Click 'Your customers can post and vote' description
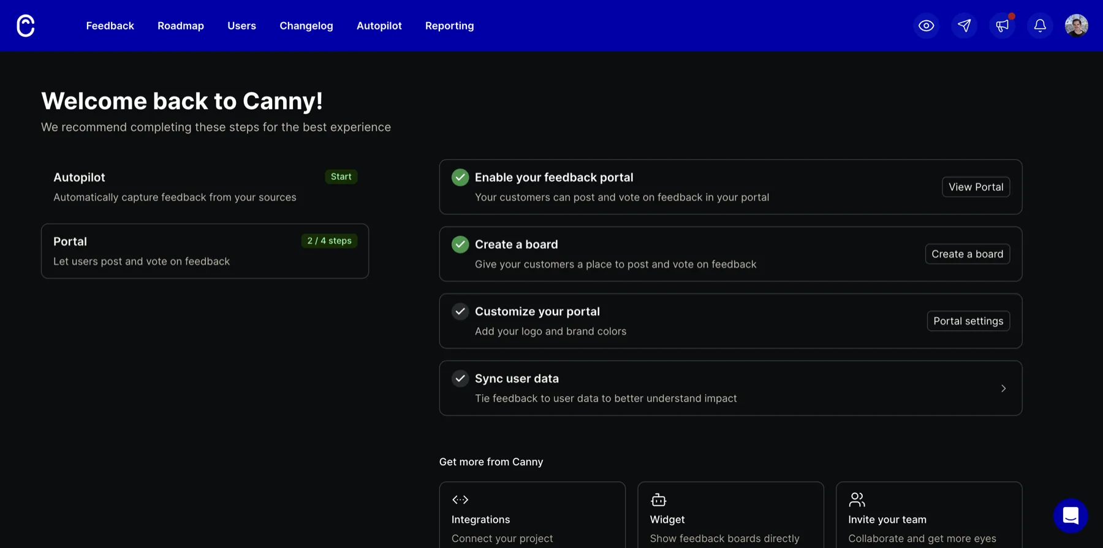Screen dimensions: 1103x548 [621, 197]
